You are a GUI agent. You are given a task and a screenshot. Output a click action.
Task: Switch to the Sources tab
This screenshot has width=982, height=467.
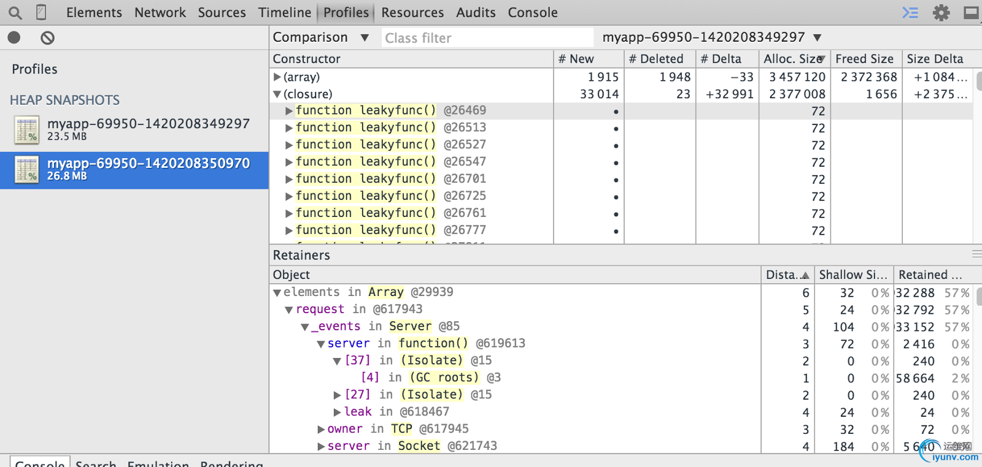pos(222,12)
